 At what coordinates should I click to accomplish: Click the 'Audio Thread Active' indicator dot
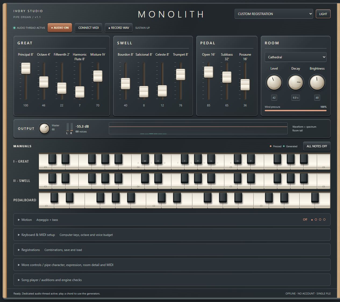click(15, 28)
